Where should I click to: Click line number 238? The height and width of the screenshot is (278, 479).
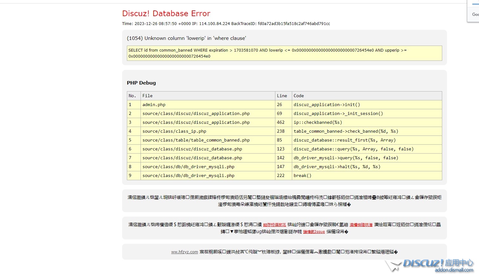[284, 131]
